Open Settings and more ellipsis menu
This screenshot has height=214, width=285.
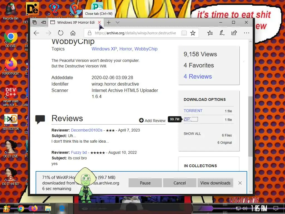247,33
